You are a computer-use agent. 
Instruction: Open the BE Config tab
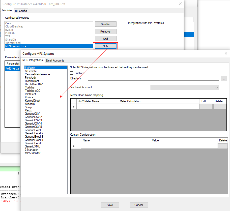(21, 11)
